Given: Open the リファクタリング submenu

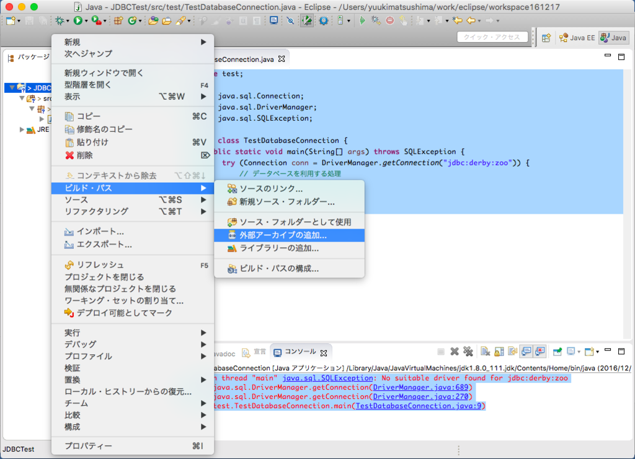Looking at the screenshot, I should point(133,211).
